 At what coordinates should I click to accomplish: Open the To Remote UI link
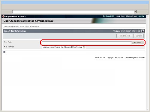click(109, 16)
